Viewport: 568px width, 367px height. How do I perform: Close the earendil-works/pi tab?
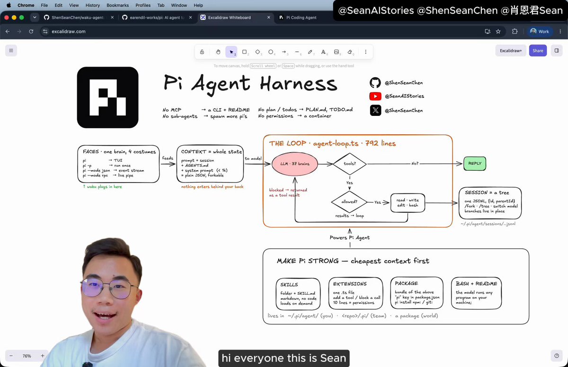pos(190,17)
